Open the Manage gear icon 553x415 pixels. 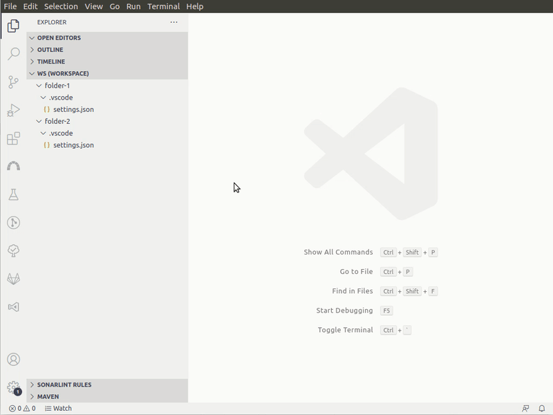pos(13,387)
